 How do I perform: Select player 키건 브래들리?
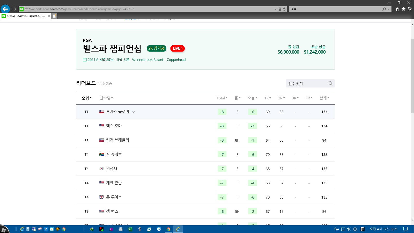click(x=117, y=140)
